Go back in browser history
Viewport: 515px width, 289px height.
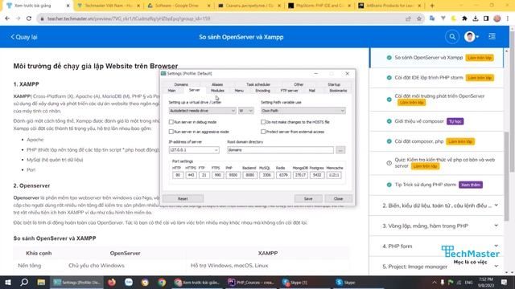(7, 18)
